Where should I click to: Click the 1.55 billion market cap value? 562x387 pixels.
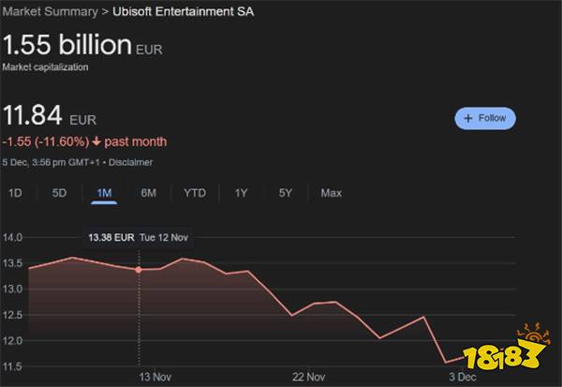67,44
